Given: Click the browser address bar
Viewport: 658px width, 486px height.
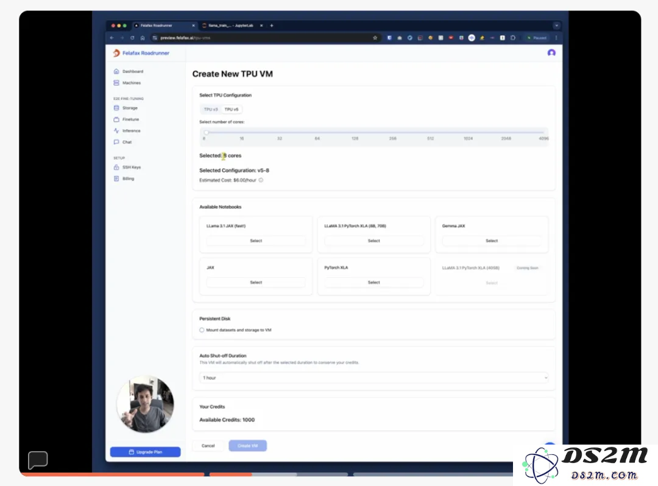Looking at the screenshot, I should [x=264, y=38].
